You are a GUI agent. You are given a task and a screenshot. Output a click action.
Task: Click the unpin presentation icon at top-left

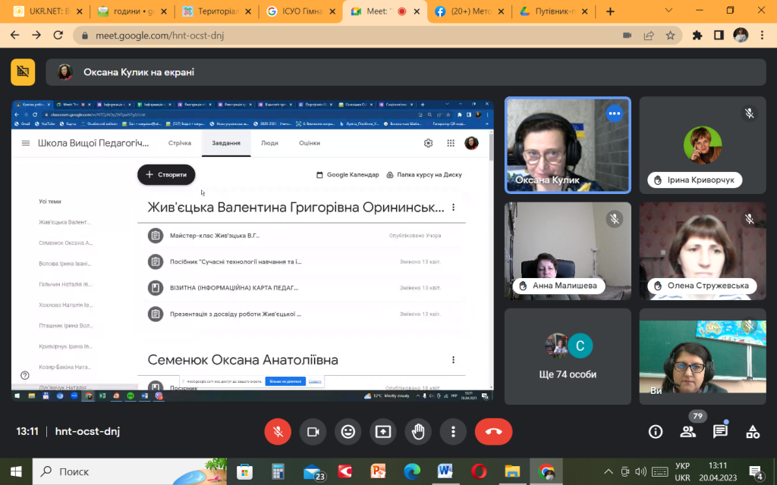(x=23, y=72)
